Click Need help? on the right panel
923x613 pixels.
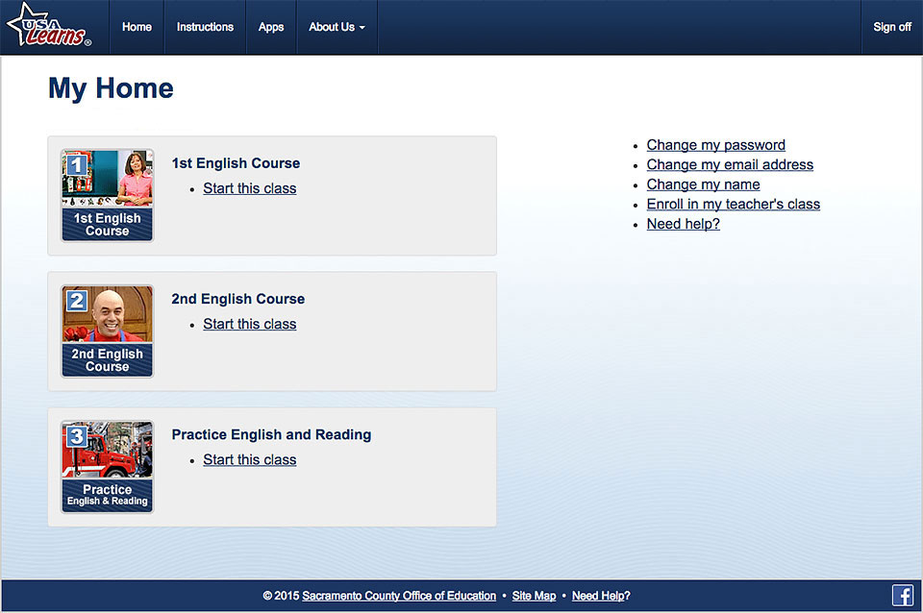(x=683, y=223)
